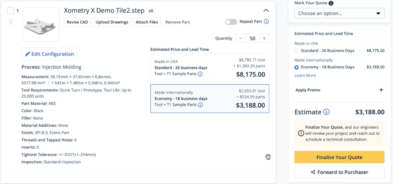393x184 pixels.
Task: View info icon next to Repeat Part
Action: pyautogui.click(x=266, y=22)
